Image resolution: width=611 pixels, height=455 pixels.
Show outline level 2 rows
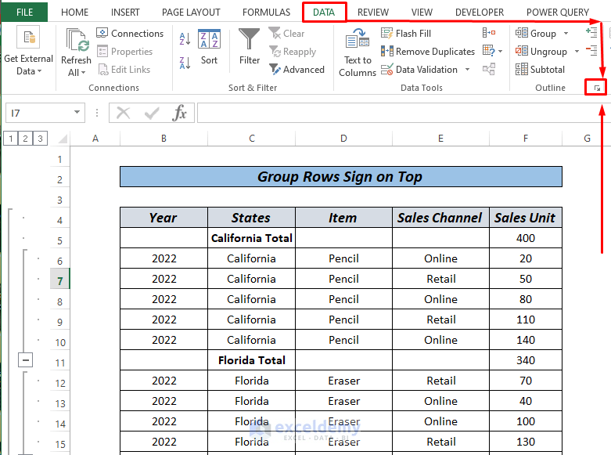[x=25, y=139]
